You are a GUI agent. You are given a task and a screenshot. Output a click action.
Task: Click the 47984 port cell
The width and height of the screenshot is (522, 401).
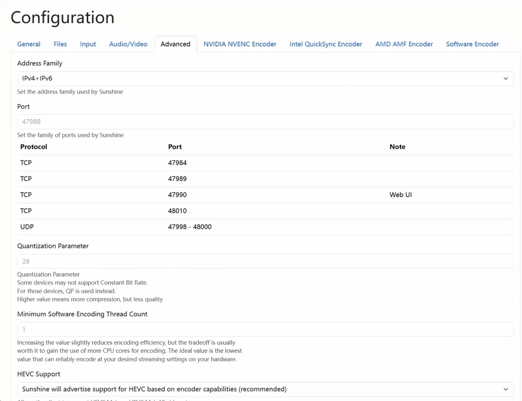point(177,163)
